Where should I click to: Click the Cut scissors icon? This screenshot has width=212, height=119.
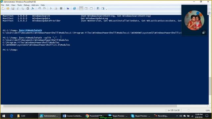(x=18, y=9)
